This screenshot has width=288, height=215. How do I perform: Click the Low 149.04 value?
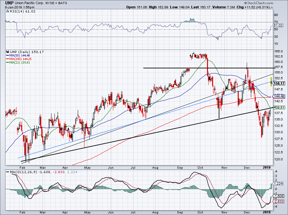click(x=180, y=7)
